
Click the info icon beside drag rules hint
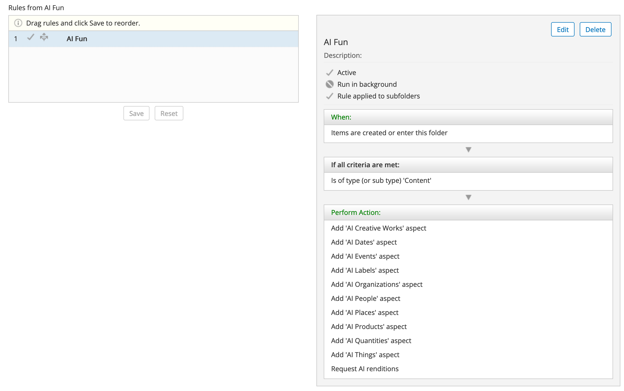[x=18, y=23]
